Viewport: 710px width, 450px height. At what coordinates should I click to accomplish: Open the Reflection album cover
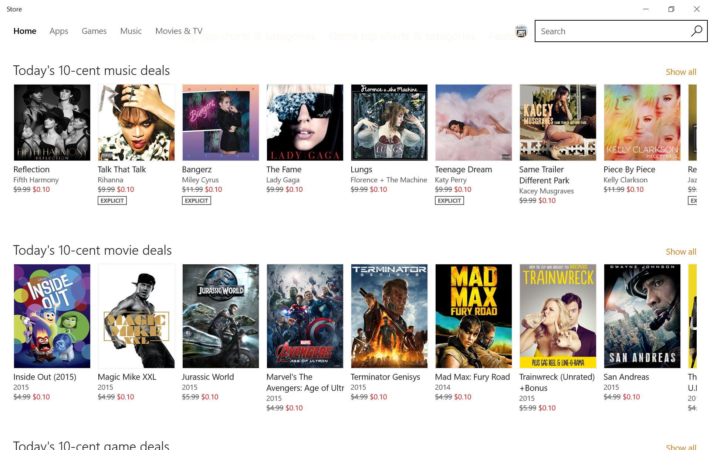(x=52, y=123)
